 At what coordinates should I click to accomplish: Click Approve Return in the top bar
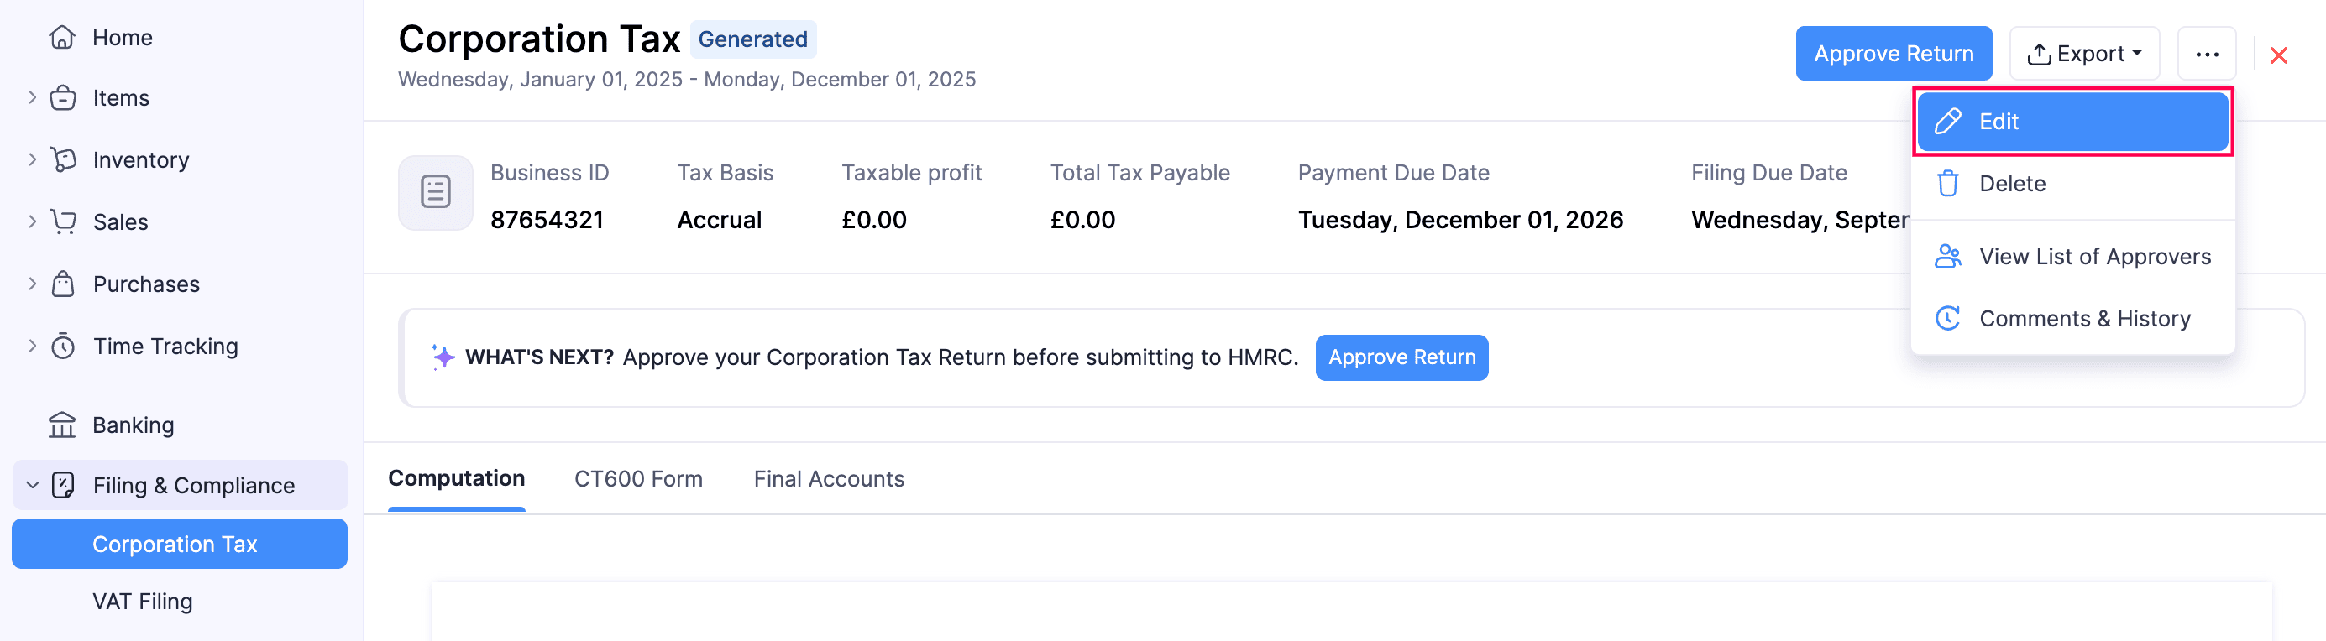[x=1894, y=52]
